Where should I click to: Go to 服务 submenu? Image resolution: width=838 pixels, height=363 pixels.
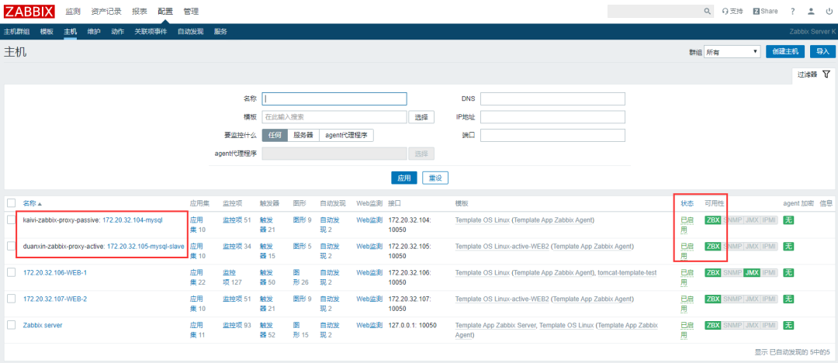tap(220, 32)
